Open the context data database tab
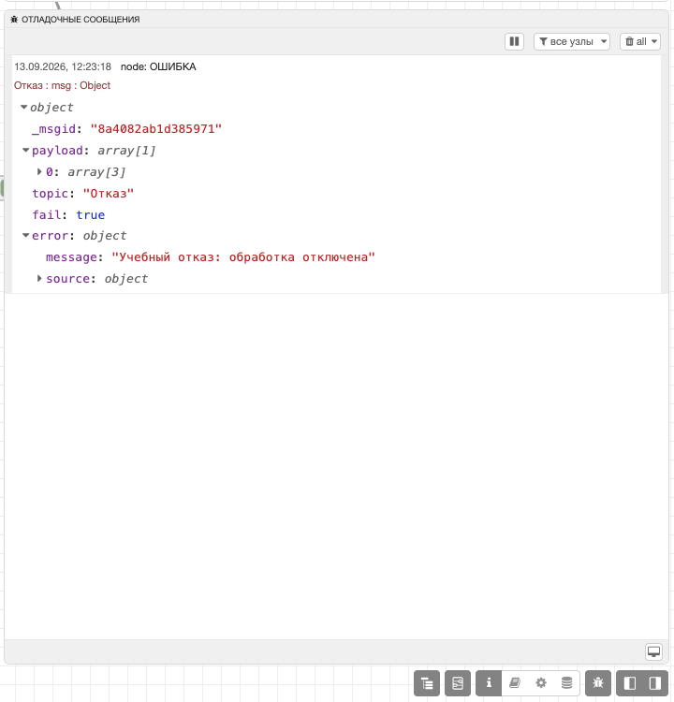 (x=567, y=683)
